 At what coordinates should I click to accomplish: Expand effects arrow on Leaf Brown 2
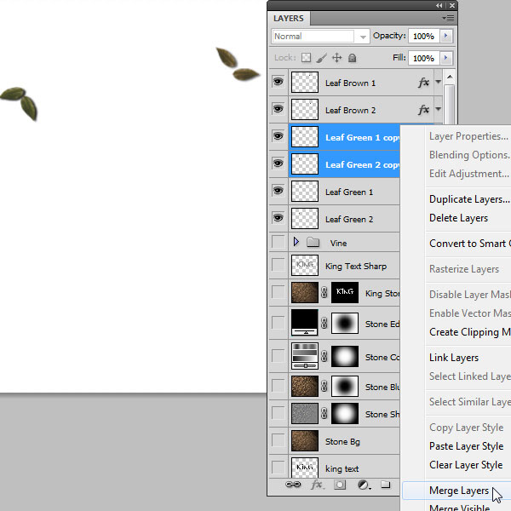tap(439, 109)
